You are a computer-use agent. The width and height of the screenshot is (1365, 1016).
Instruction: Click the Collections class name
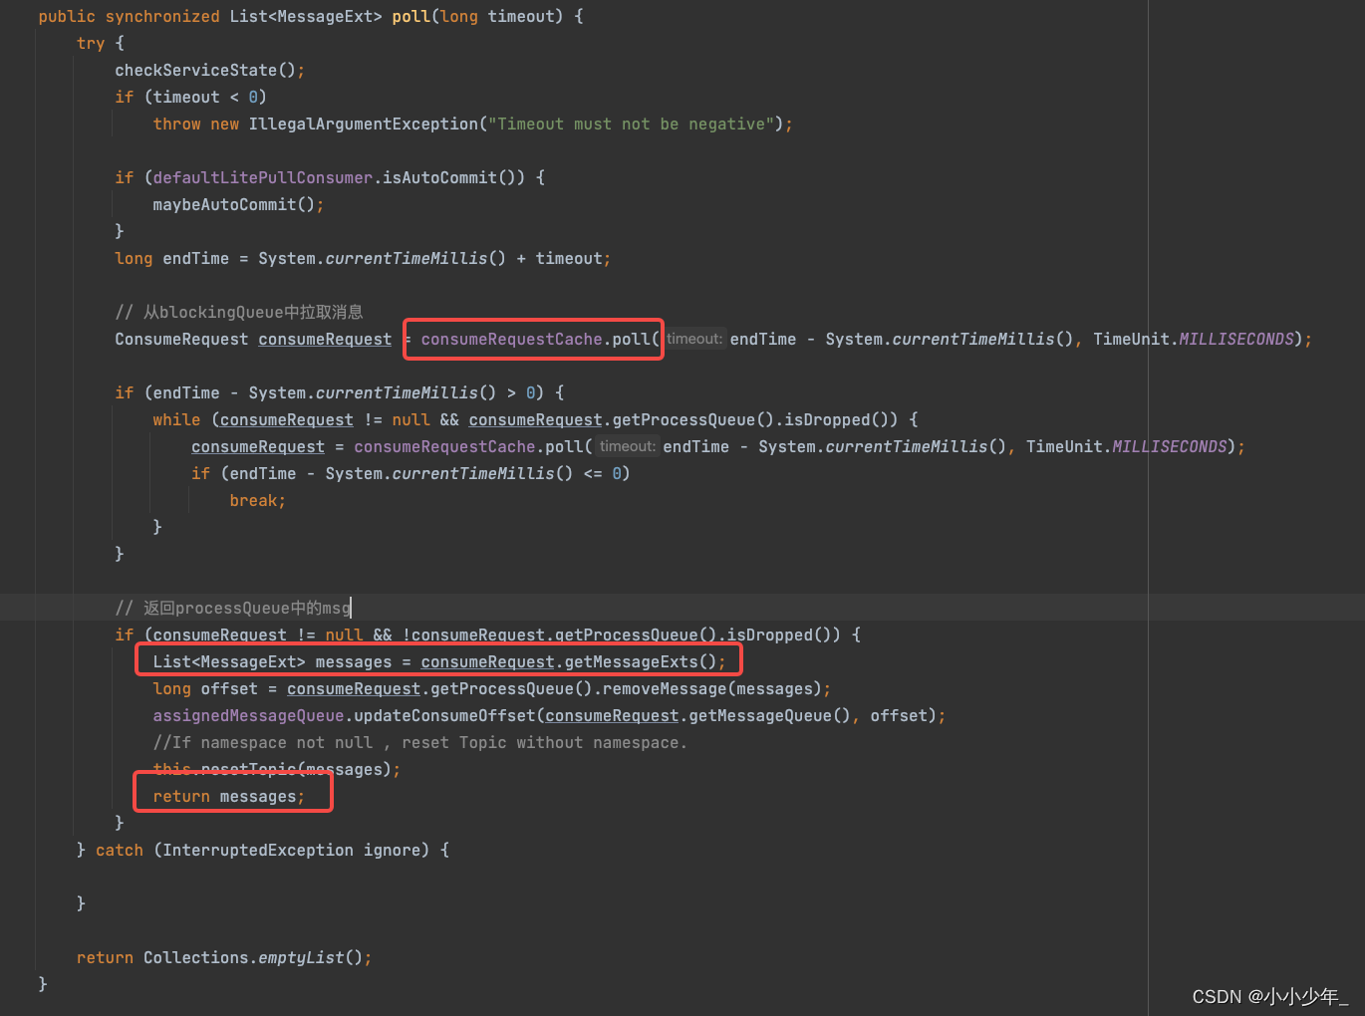[196, 958]
